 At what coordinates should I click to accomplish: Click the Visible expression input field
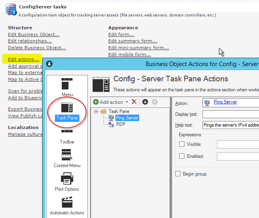pos(238,144)
